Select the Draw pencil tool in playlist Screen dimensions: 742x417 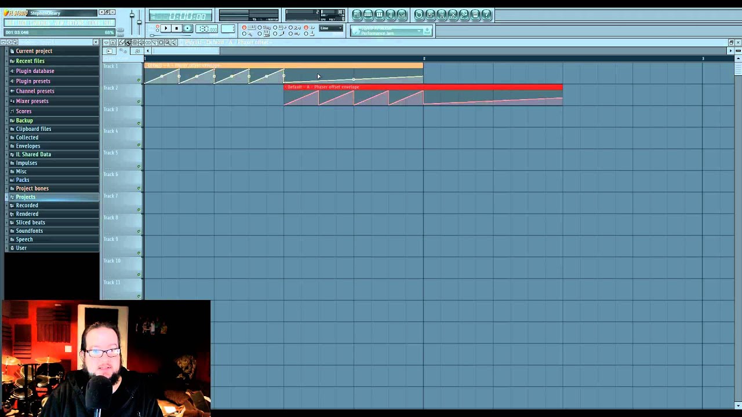[x=121, y=43]
